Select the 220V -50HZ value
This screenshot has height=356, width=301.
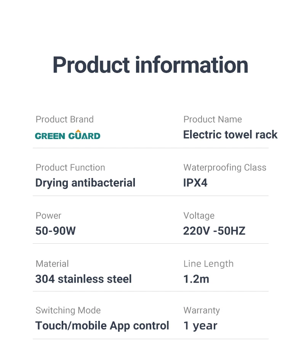click(x=214, y=231)
